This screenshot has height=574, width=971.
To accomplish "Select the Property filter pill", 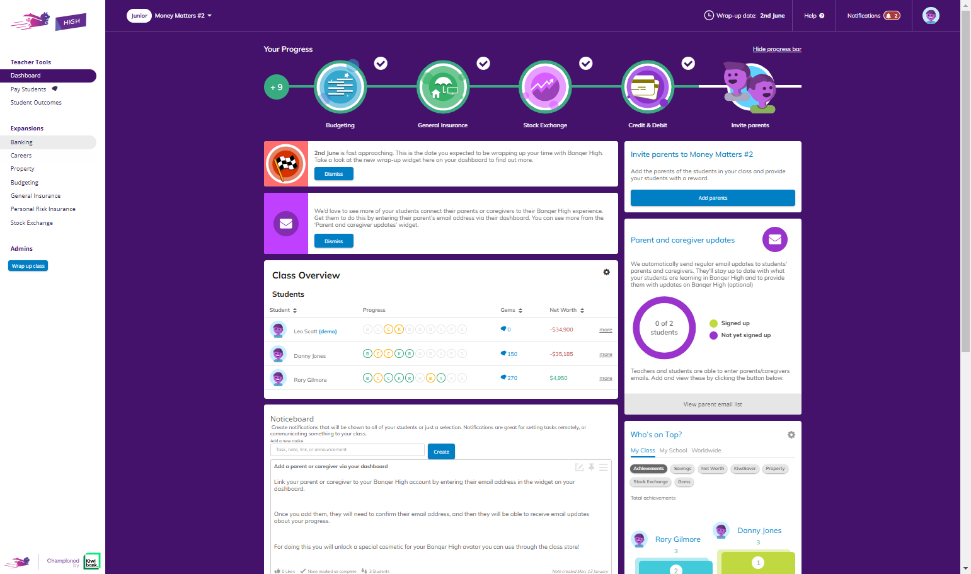I will point(775,469).
